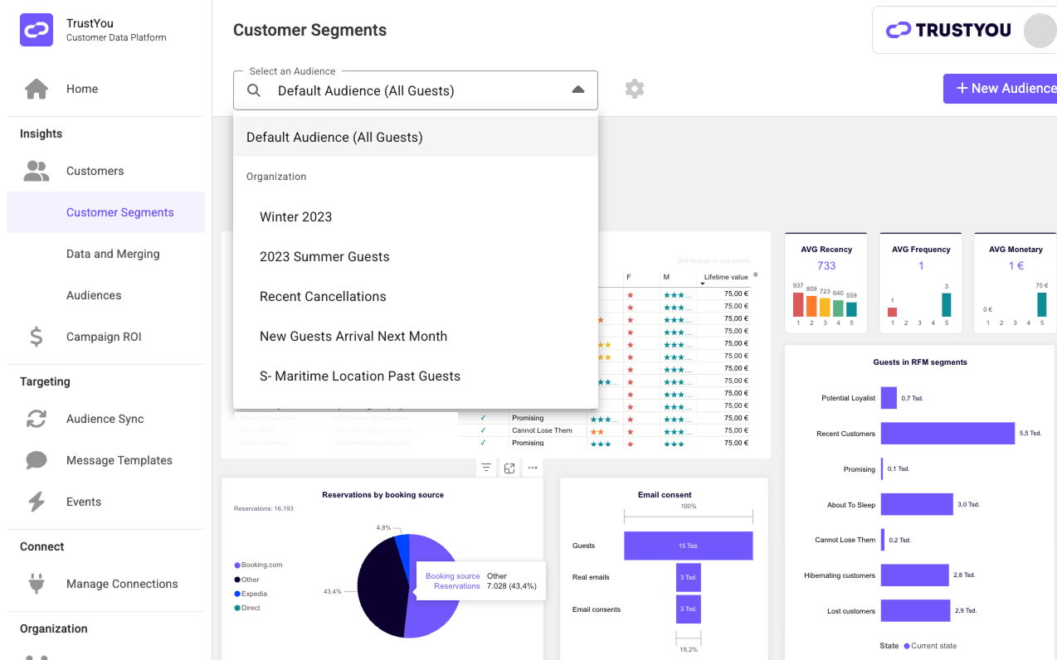
Task: Click the Recent Customers bar in RFM chart
Action: (x=947, y=433)
